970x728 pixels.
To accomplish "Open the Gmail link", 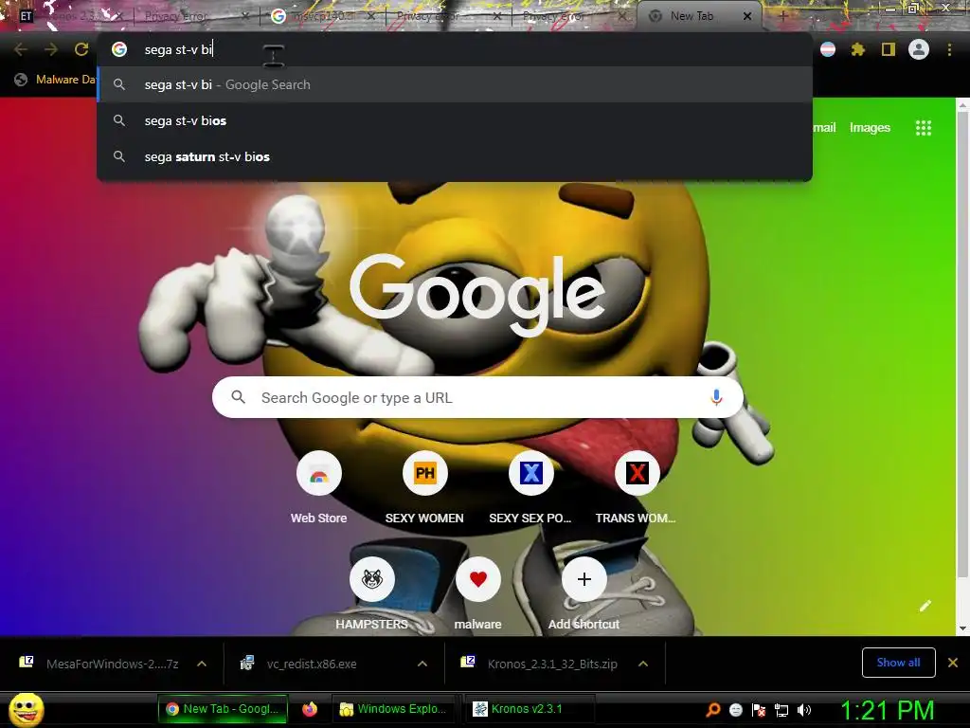I will (824, 128).
